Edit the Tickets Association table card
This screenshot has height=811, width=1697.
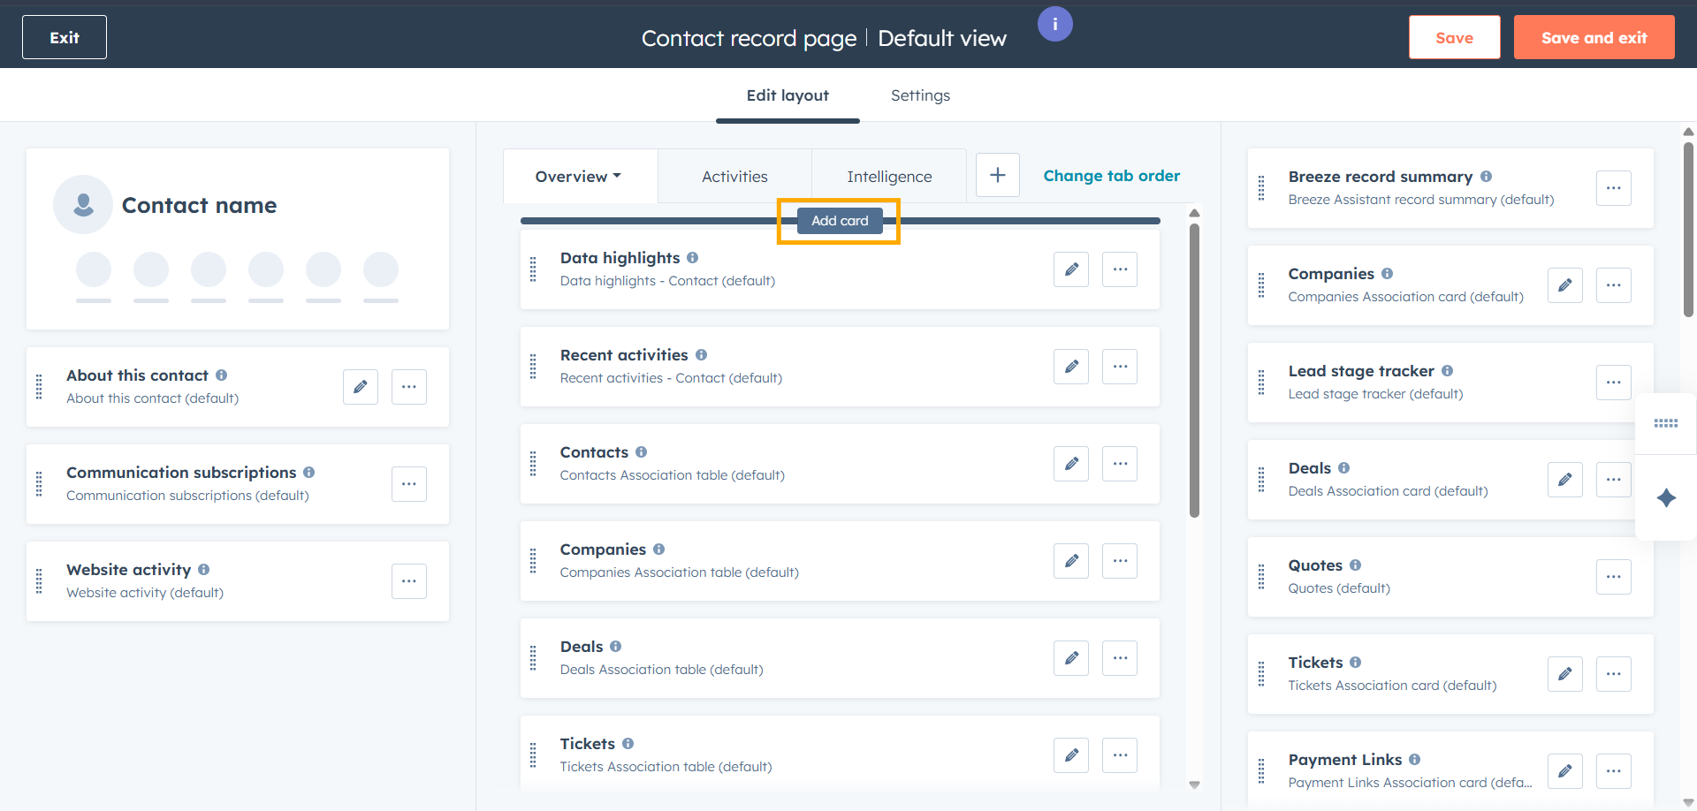tap(1070, 755)
